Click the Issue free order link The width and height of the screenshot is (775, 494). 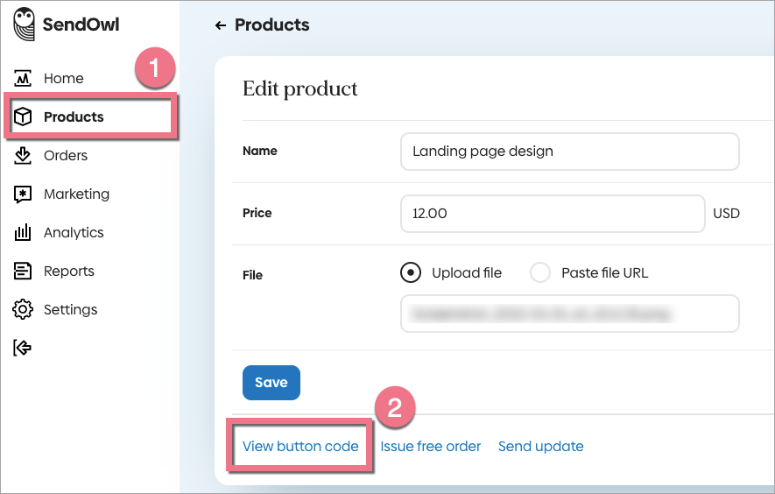coord(431,447)
